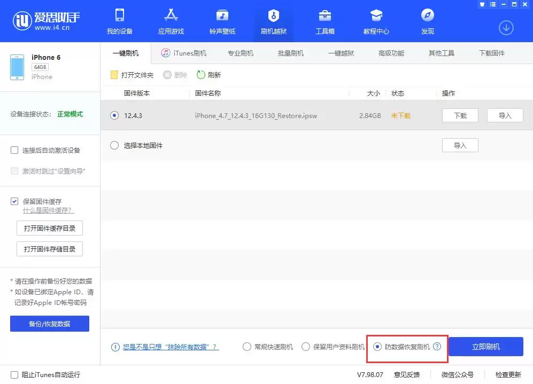Switch to 高级功能 tab
Image resolution: width=533 pixels, height=384 pixels.
pyautogui.click(x=391, y=53)
